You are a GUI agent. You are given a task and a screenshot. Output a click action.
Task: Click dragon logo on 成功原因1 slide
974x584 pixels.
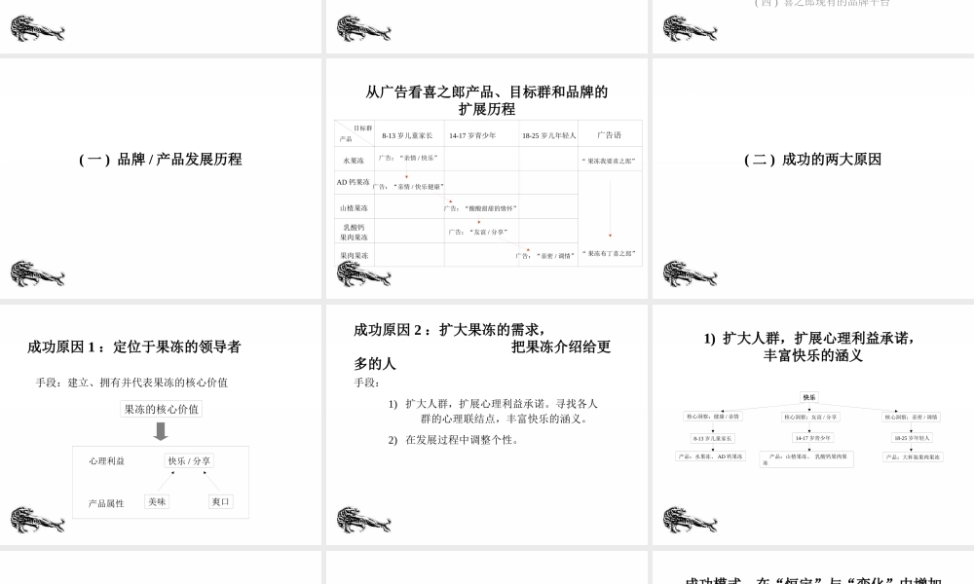click(x=37, y=520)
